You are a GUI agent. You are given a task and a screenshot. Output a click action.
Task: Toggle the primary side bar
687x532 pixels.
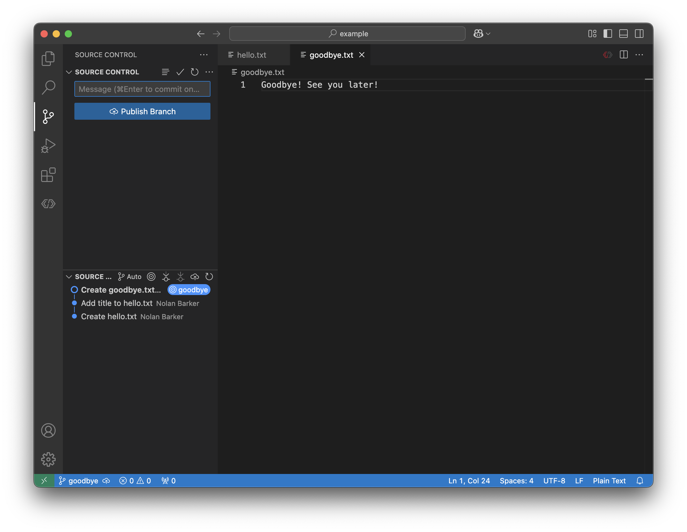(x=608, y=34)
